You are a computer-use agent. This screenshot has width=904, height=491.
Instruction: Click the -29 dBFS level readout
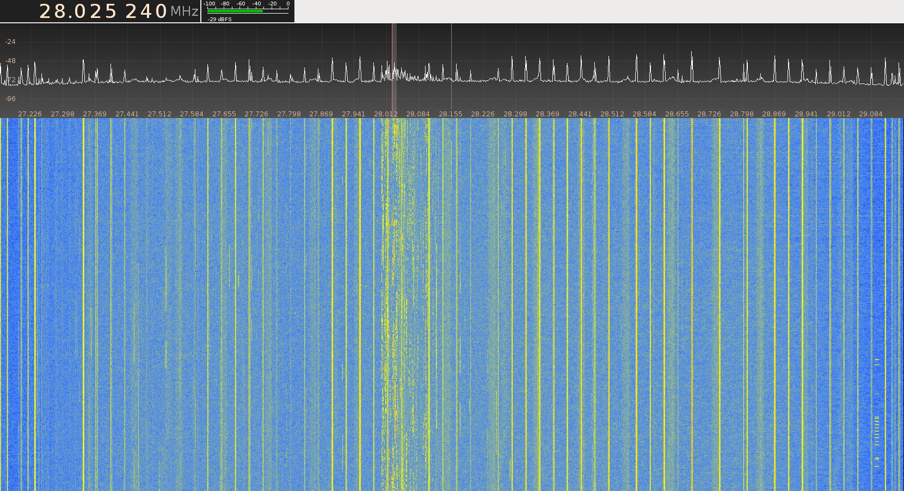tap(220, 19)
